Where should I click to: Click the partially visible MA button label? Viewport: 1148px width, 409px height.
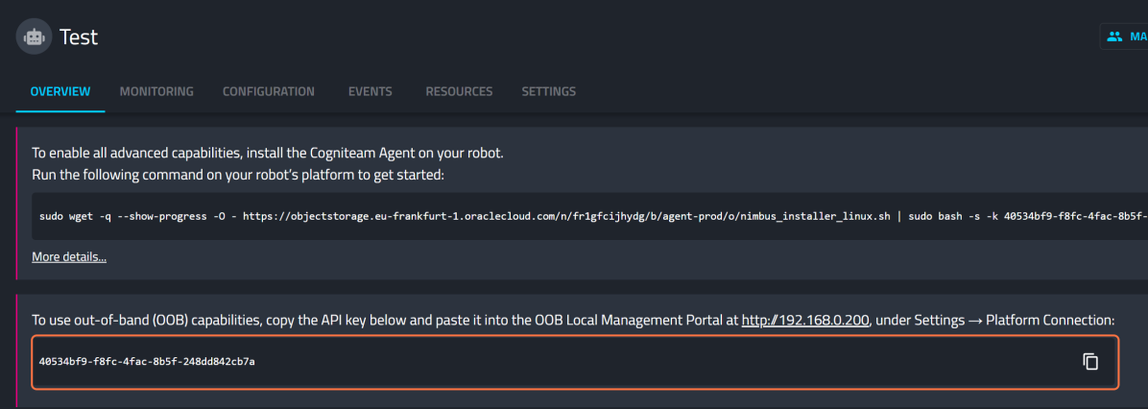coord(1137,37)
